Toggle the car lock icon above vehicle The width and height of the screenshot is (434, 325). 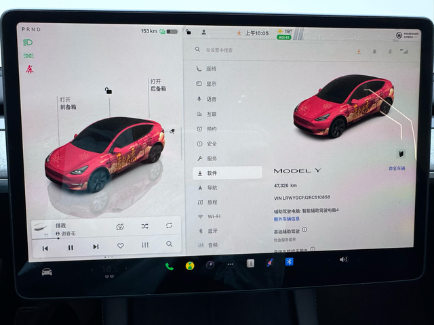click(x=108, y=90)
